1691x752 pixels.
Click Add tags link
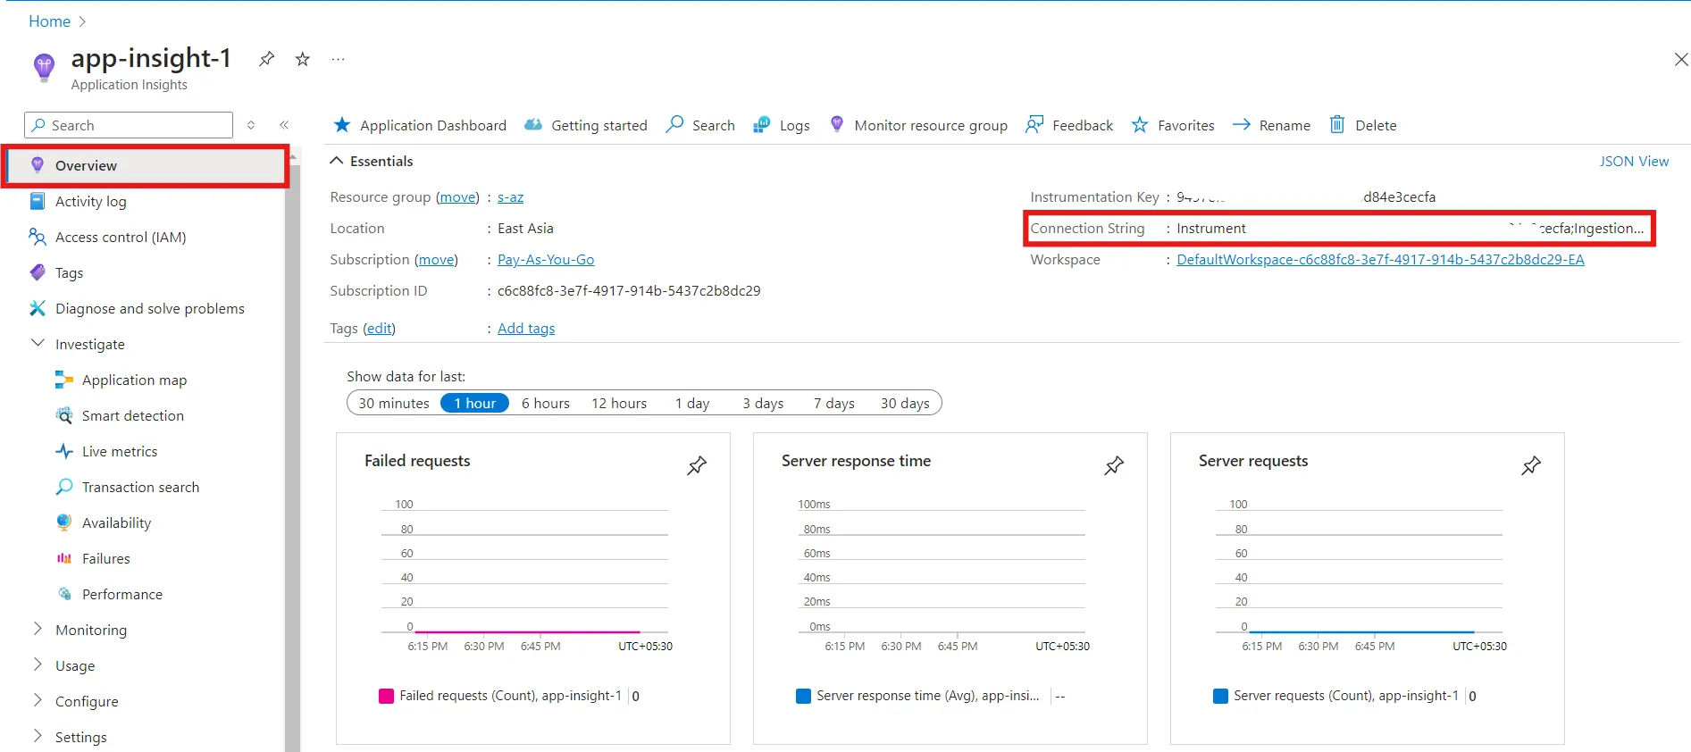(526, 329)
